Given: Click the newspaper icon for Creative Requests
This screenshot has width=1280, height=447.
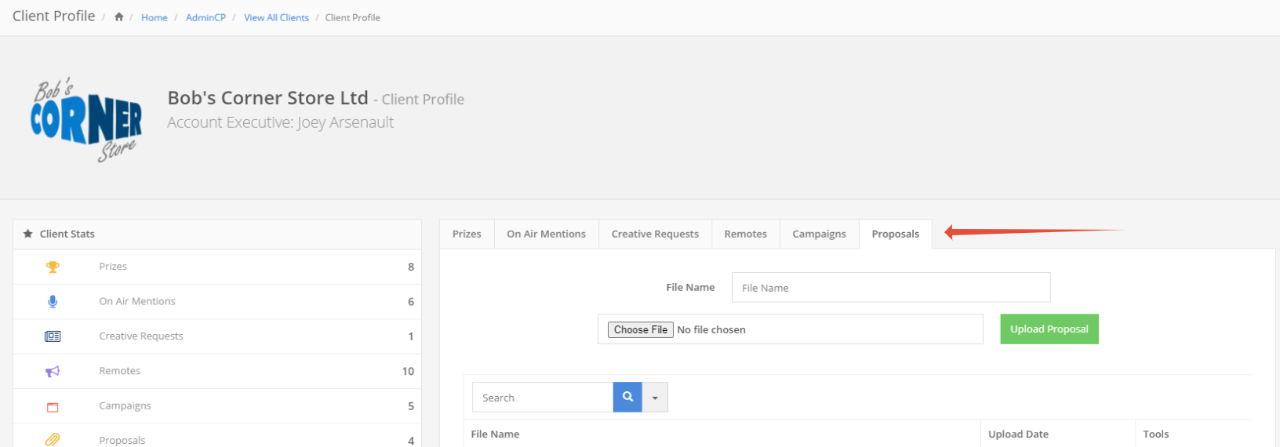Looking at the screenshot, I should (x=53, y=336).
